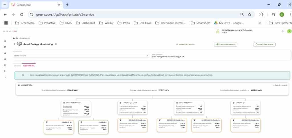Viewport: 292px width, 138px height.
Task: Follow the Servizi breadcrumb link
Action: [15, 38]
